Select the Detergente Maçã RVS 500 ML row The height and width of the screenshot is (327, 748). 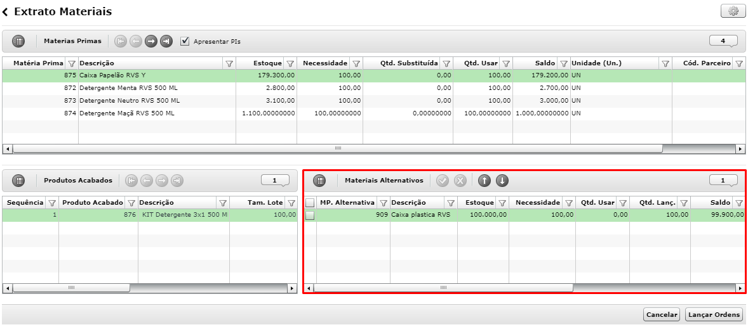373,113
